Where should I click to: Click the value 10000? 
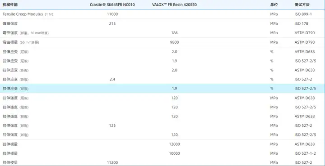tap(175, 153)
